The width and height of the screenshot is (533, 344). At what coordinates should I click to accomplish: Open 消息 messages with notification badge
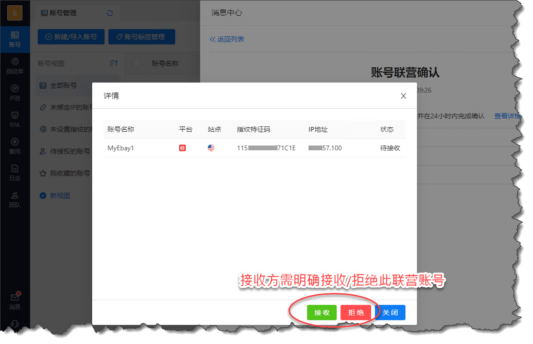click(x=15, y=302)
